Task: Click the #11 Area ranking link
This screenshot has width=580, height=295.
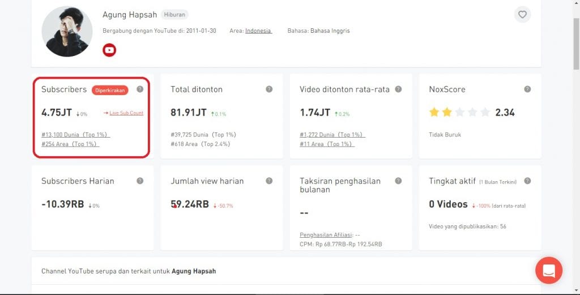Action: (327, 144)
